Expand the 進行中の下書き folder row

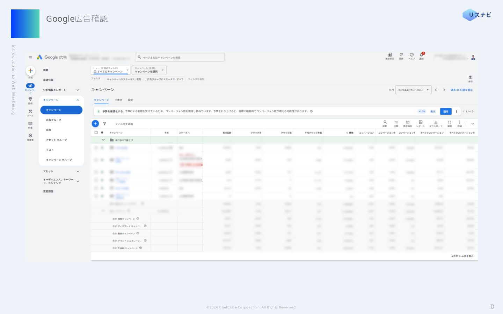[103, 140]
